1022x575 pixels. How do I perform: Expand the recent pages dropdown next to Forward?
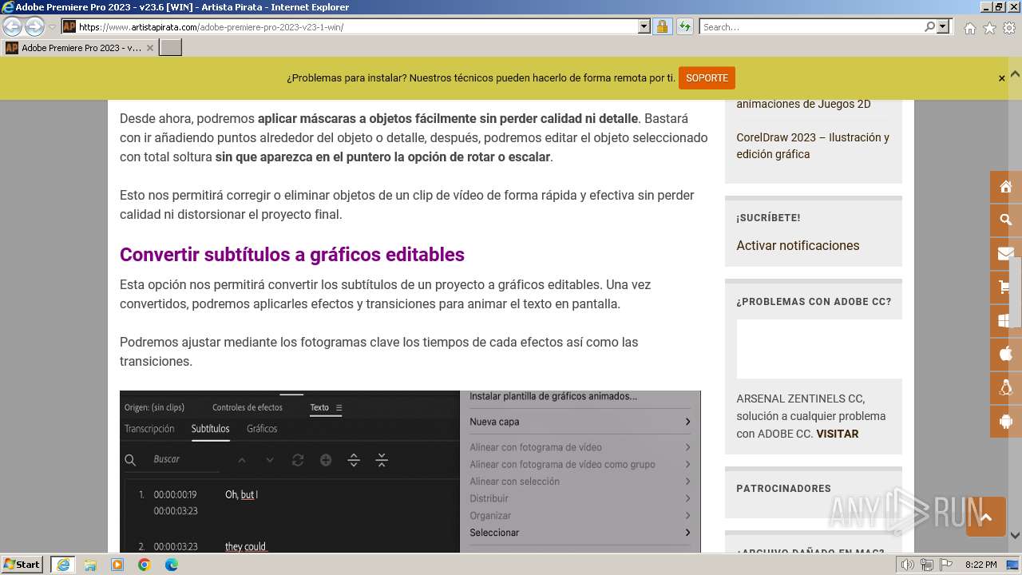(x=52, y=26)
